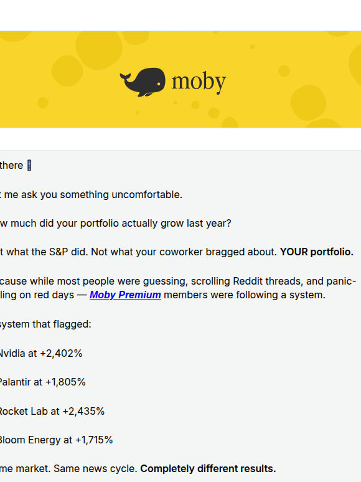
Task: Click the Same news cycle text
Action: pos(95,469)
